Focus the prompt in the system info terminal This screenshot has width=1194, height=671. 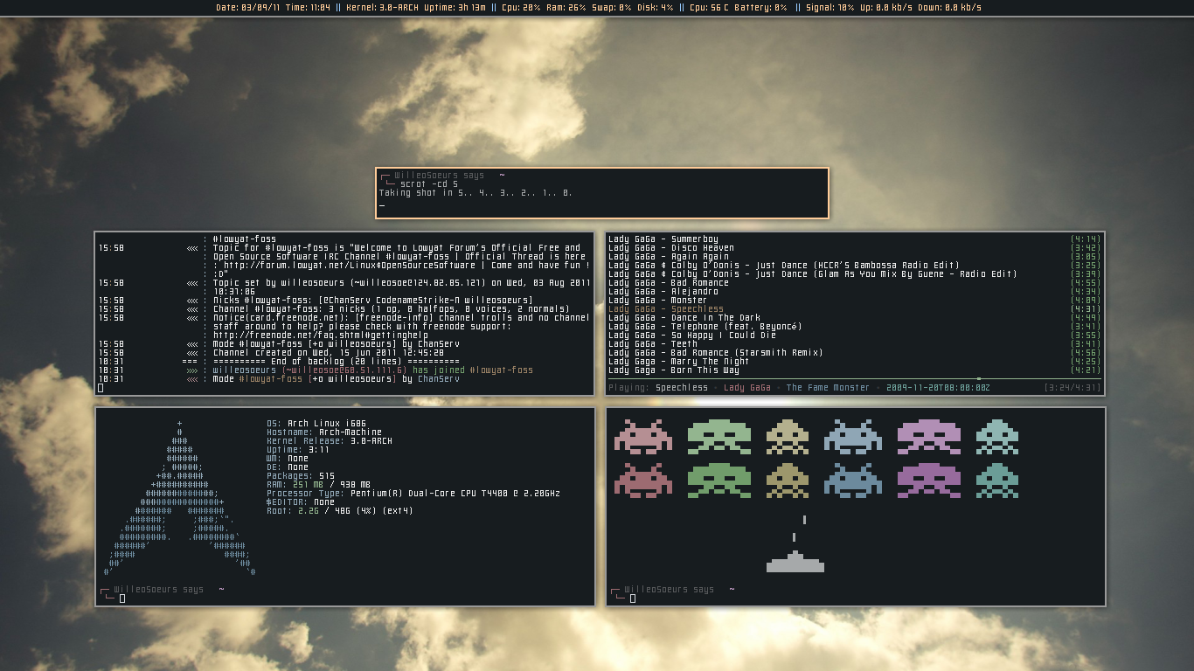coord(122,598)
